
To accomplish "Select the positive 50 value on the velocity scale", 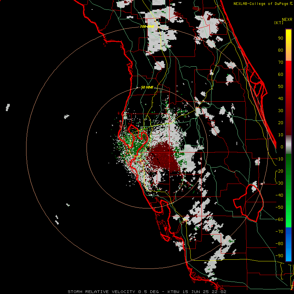I will pos(281,87).
